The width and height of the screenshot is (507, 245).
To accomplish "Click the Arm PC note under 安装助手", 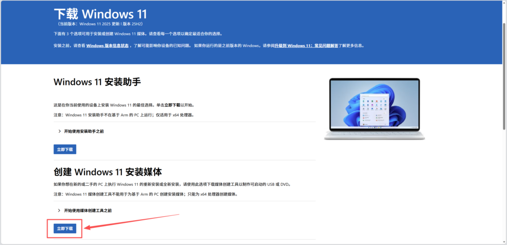I will [x=124, y=115].
